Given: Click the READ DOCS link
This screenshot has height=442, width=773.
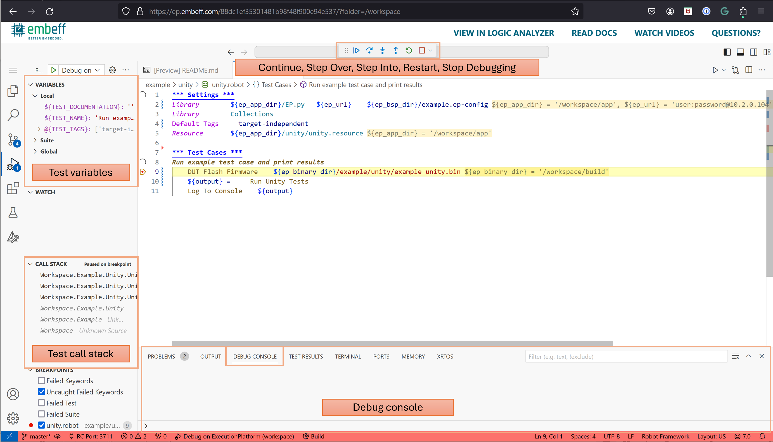Looking at the screenshot, I should (x=594, y=33).
